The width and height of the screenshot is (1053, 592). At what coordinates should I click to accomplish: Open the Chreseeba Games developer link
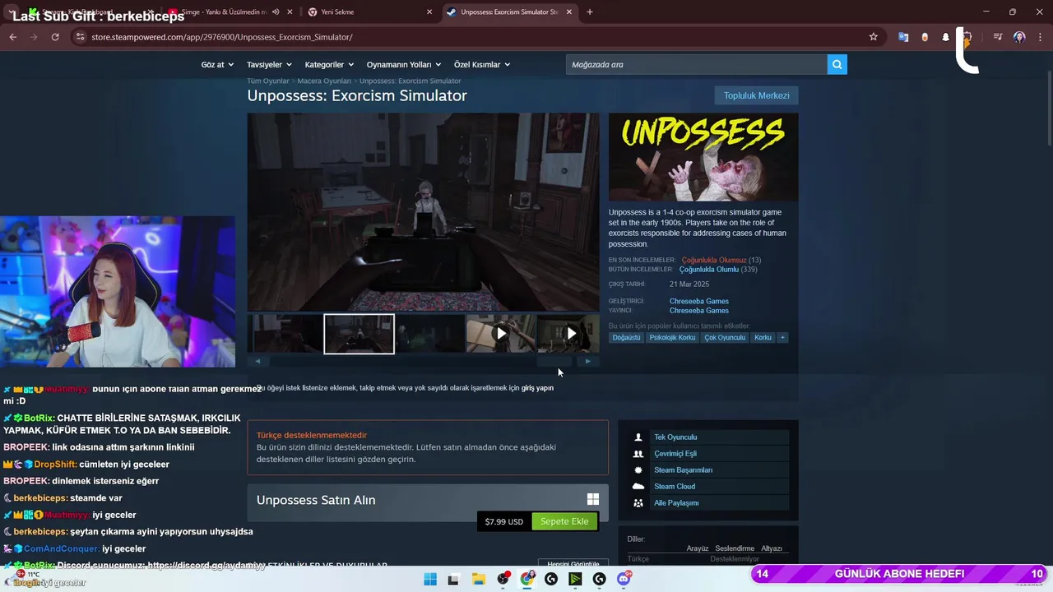699,301
